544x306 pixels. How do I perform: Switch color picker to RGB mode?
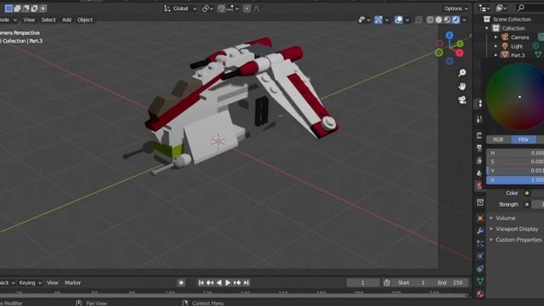tap(498, 139)
